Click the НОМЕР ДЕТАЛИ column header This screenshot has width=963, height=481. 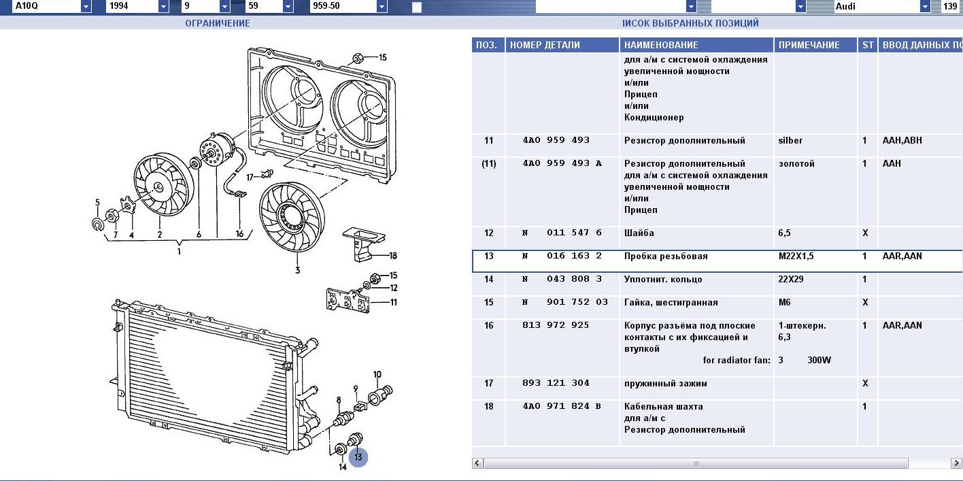pyautogui.click(x=545, y=45)
